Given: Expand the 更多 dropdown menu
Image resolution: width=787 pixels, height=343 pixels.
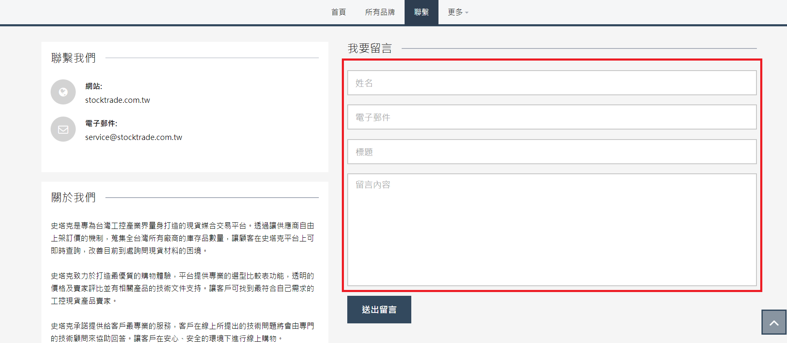Looking at the screenshot, I should point(458,12).
